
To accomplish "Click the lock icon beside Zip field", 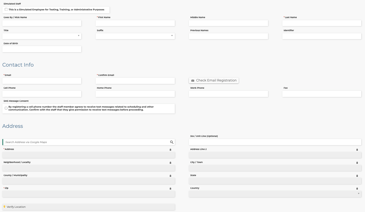I will [x=171, y=189].
